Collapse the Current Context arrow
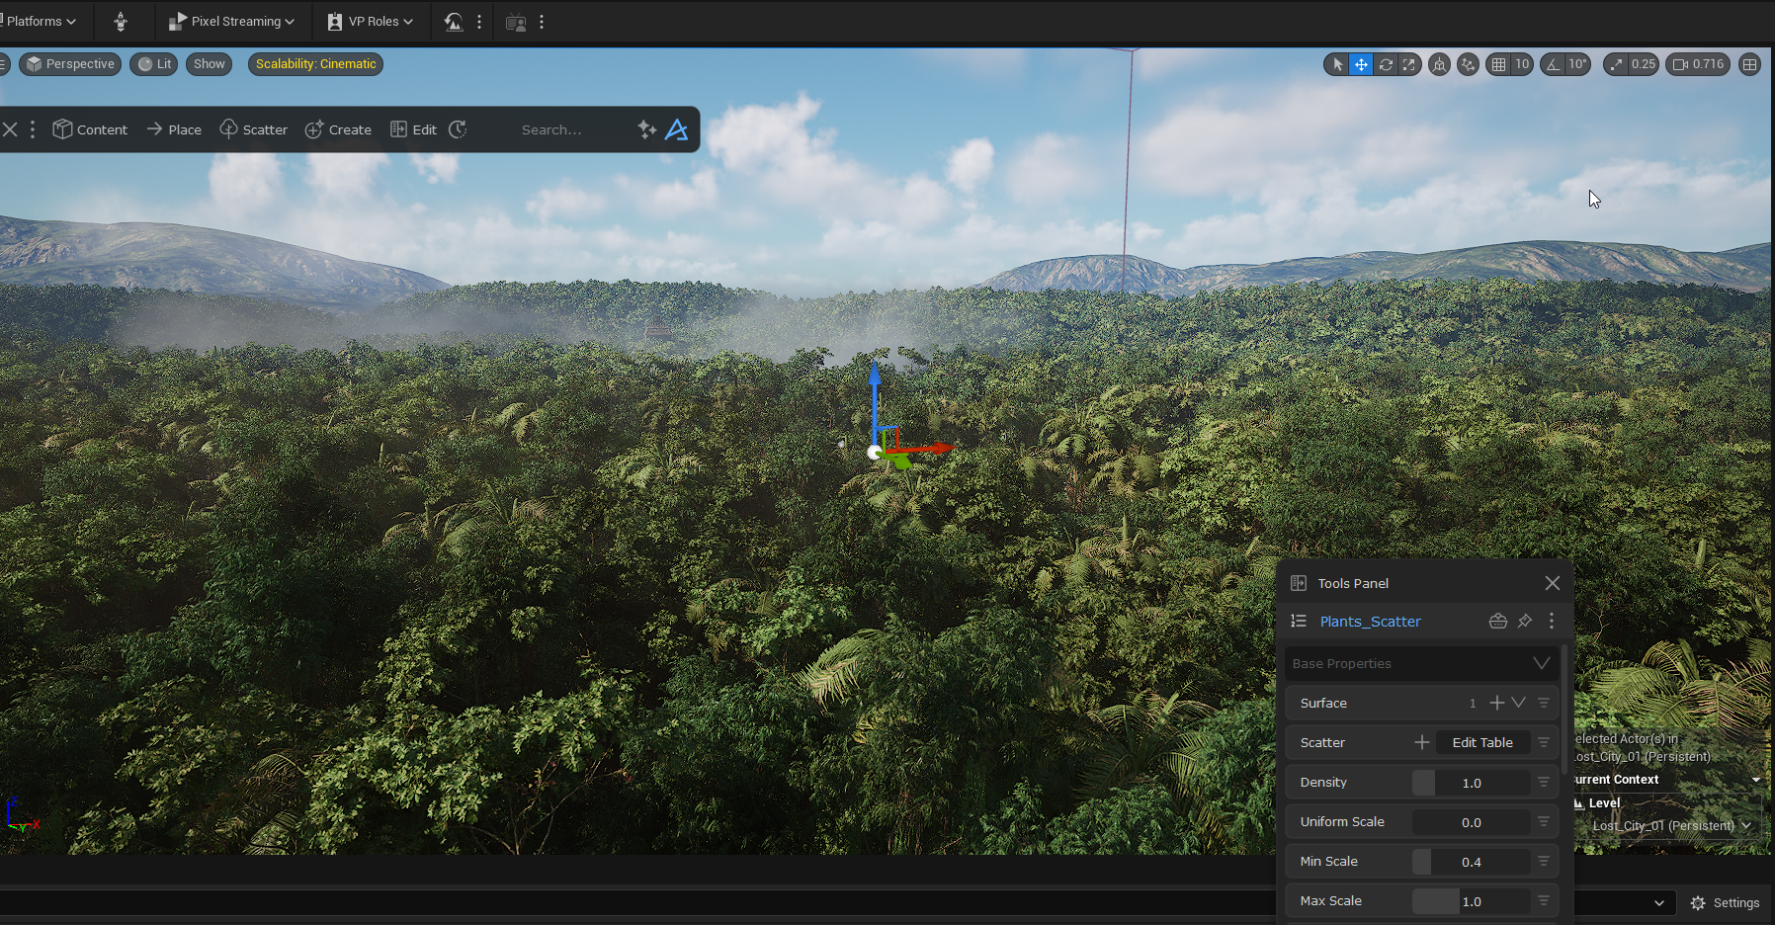This screenshot has width=1775, height=925. point(1756,780)
